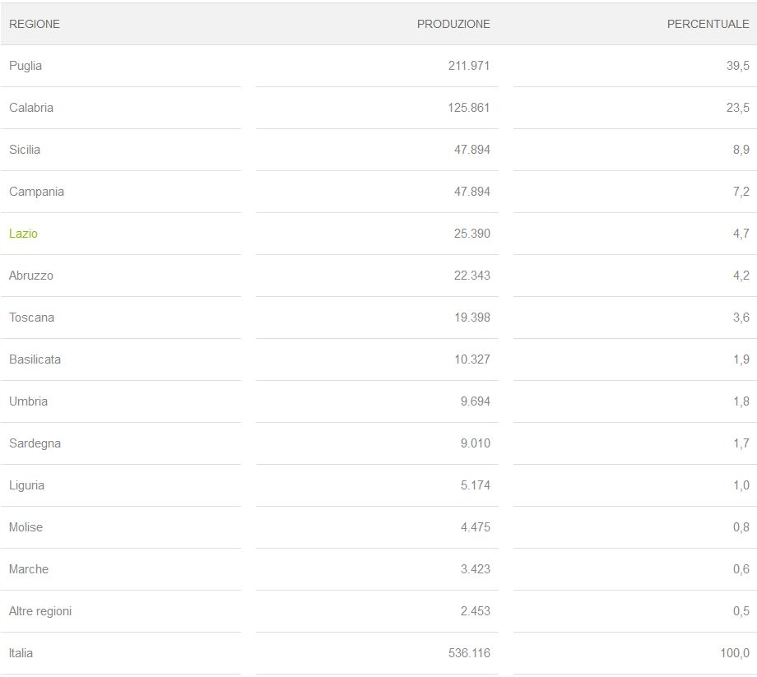Viewport: 757px width, 677px height.
Task: Click the PERCENTUALE column header
Action: (708, 24)
